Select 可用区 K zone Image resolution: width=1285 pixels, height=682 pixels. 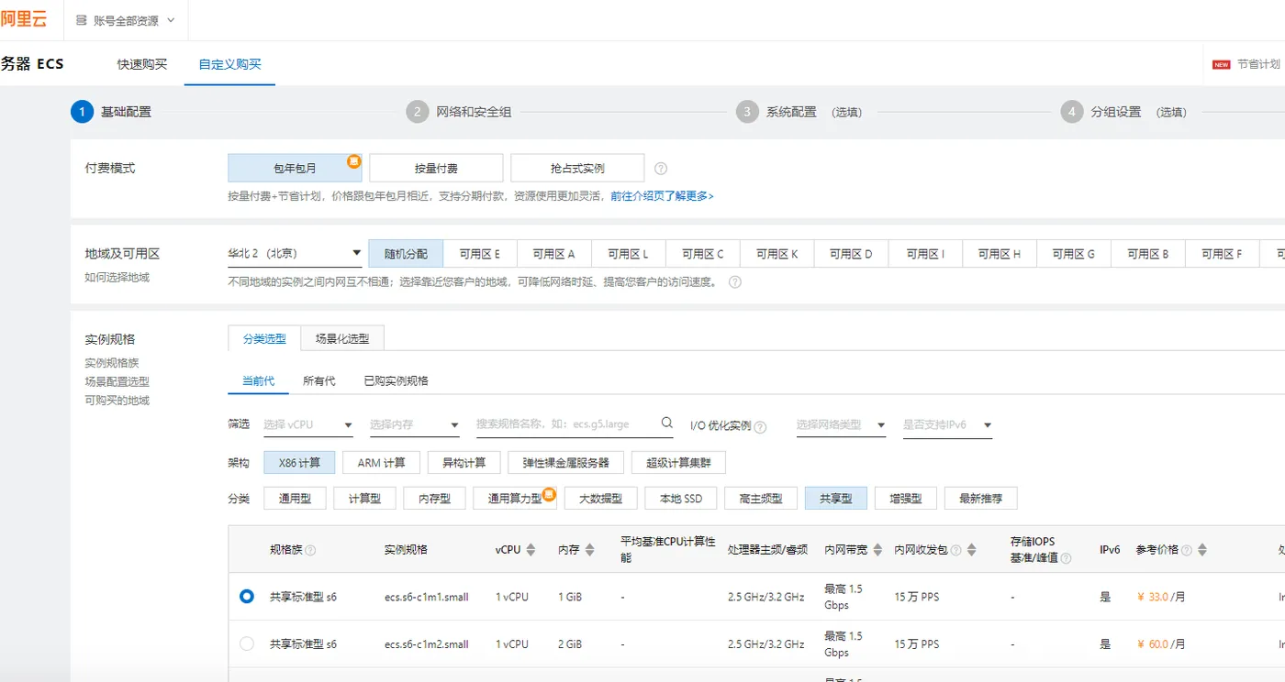pyautogui.click(x=777, y=254)
